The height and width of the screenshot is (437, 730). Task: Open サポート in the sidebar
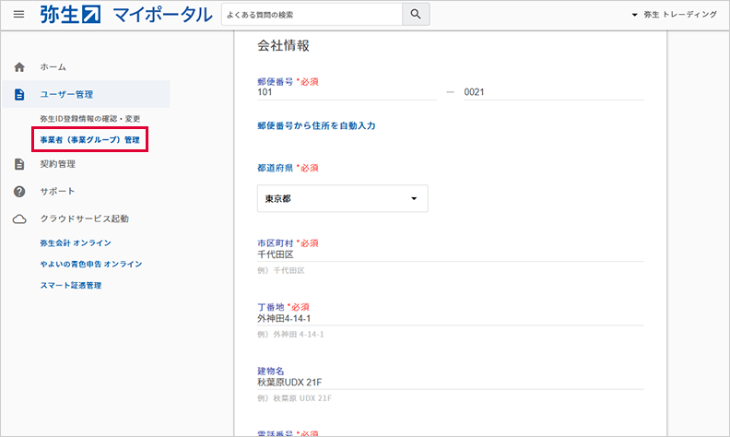57,191
